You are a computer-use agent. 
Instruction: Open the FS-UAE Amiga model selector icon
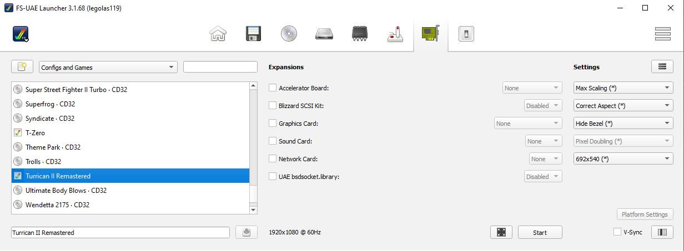click(21, 34)
